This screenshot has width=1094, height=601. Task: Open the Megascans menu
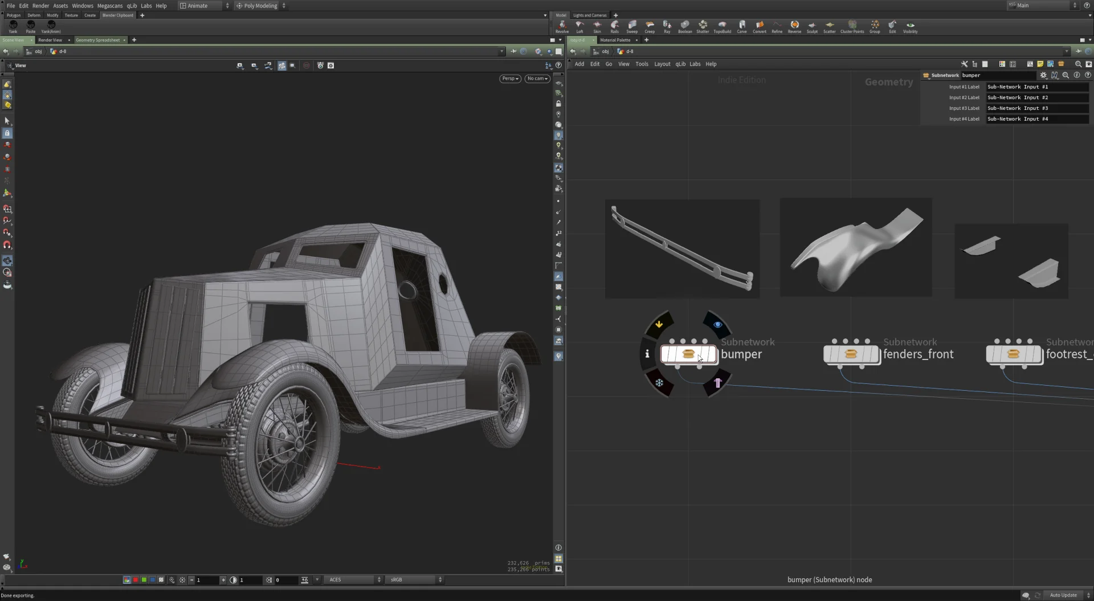(x=110, y=6)
